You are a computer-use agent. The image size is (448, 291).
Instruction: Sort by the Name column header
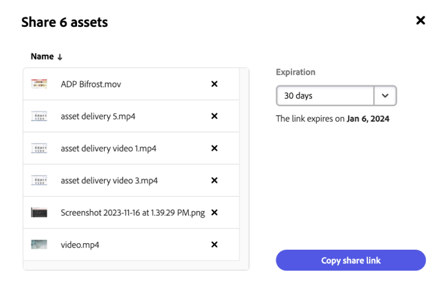click(x=42, y=57)
